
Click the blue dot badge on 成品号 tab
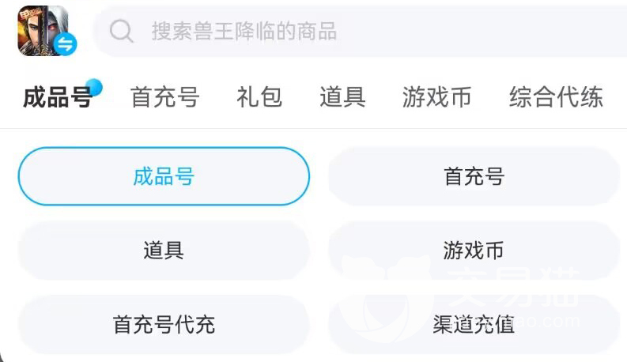[x=95, y=86]
